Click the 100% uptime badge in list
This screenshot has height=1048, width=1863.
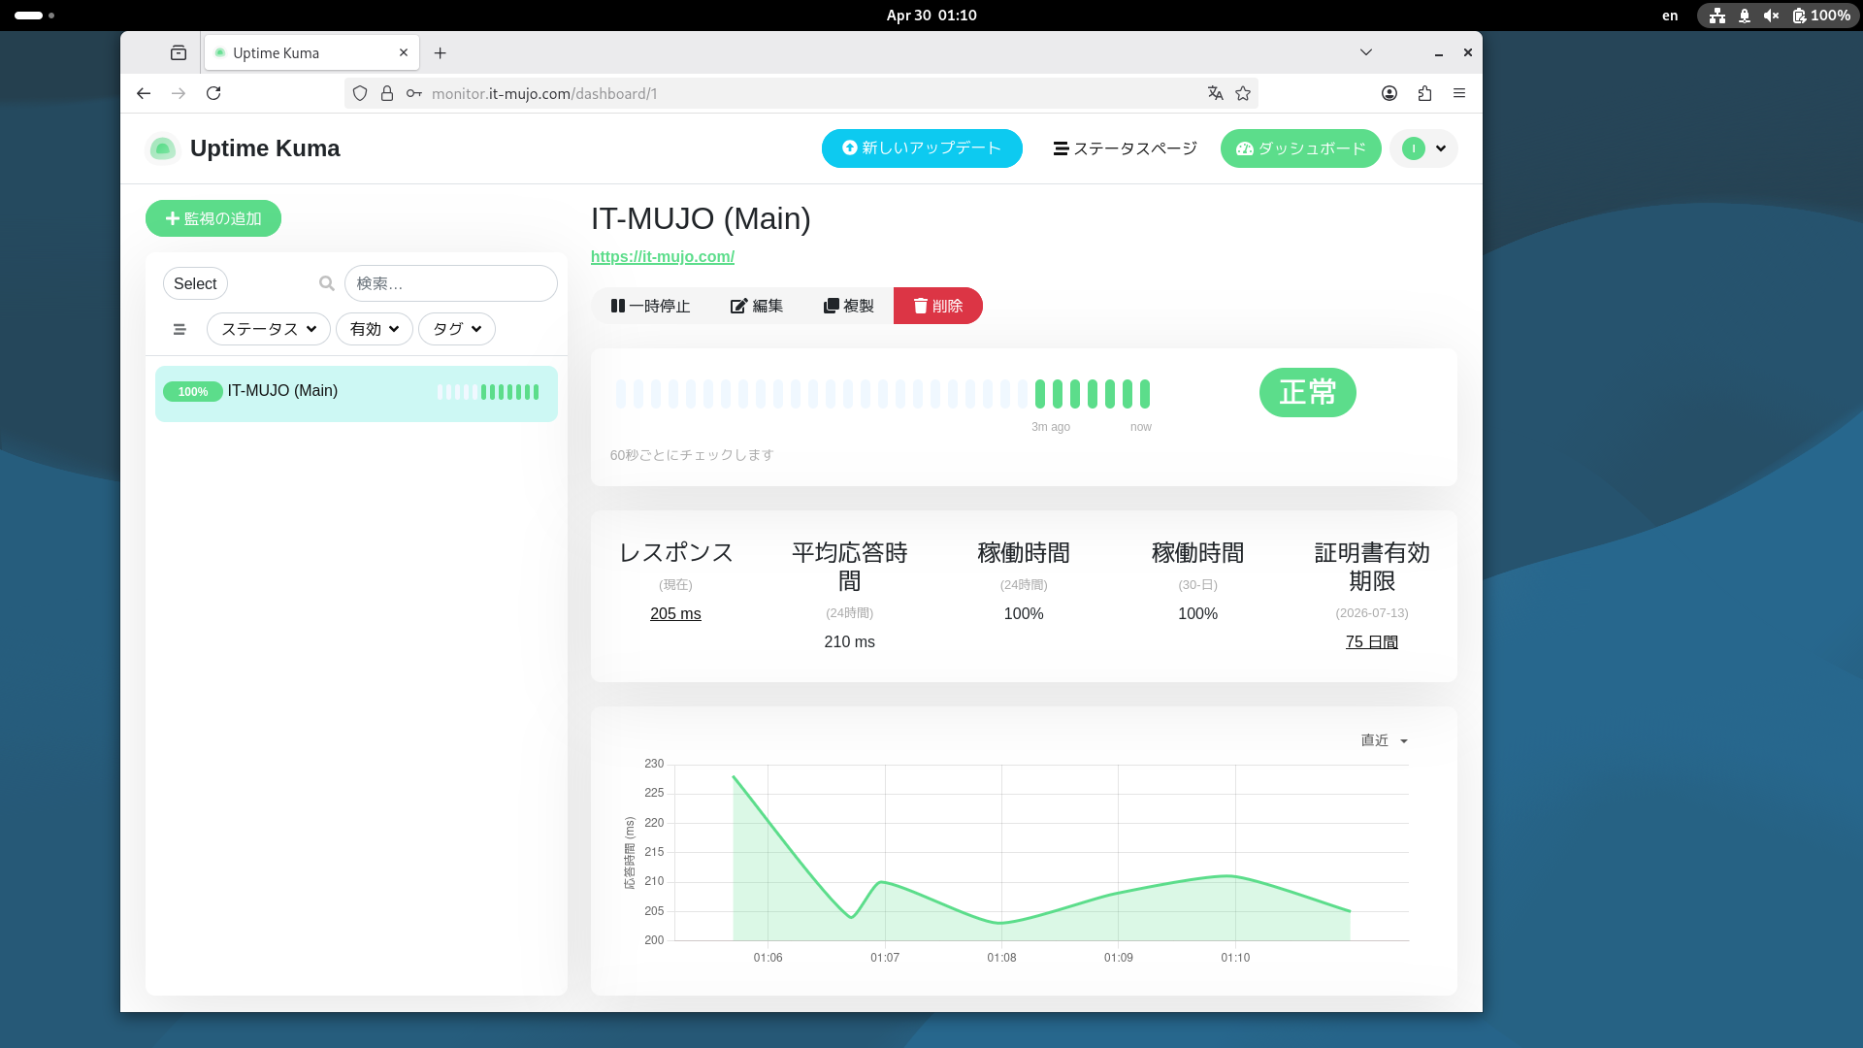(193, 391)
